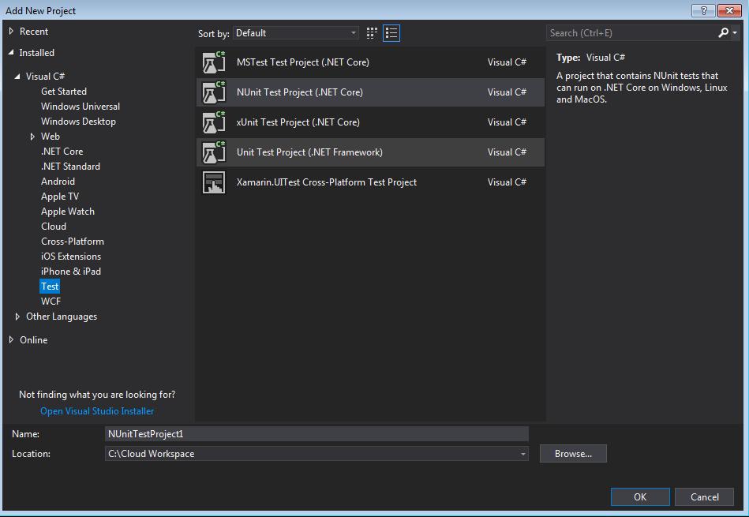Switch to small icons view
Screen dimensions: 749x517
pos(371,32)
